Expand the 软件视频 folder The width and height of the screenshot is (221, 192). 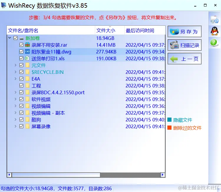[16, 99]
